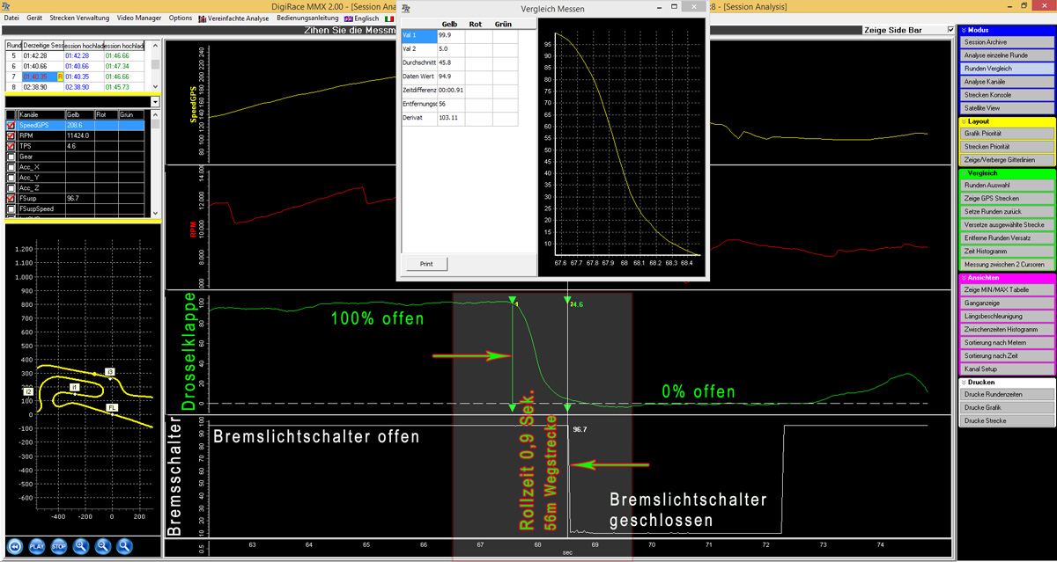This screenshot has width=1057, height=562.
Task: Collapse the Drucken sidebar section
Action: pyautogui.click(x=963, y=383)
